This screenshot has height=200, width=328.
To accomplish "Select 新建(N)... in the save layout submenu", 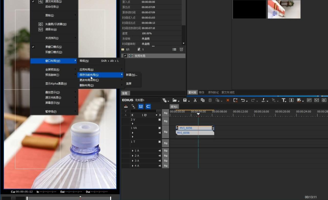I will [131, 75].
